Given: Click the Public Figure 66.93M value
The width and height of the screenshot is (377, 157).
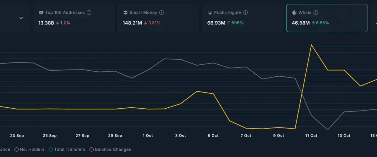Looking at the screenshot, I should tap(216, 23).
